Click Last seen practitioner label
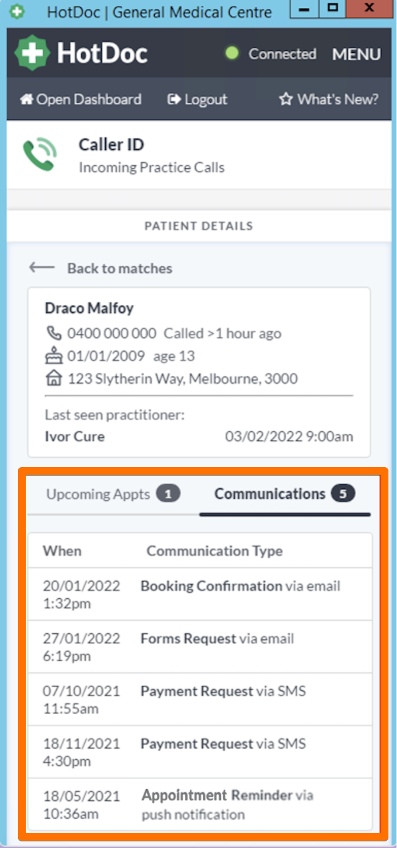This screenshot has height=848, width=397. point(114,415)
